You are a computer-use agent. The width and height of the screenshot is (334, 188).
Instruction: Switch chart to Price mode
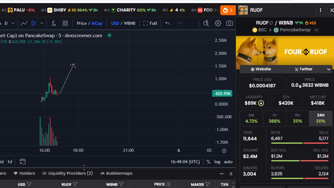click(x=82, y=23)
